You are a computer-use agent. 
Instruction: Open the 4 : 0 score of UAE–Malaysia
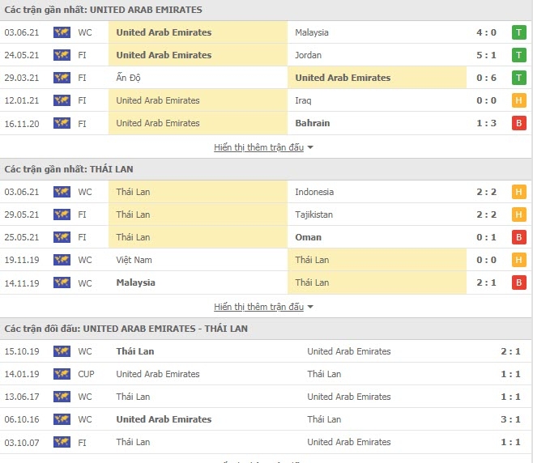click(x=488, y=32)
